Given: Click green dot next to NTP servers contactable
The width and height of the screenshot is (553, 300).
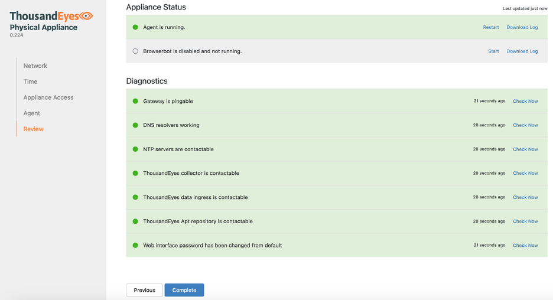Looking at the screenshot, I should 135,149.
